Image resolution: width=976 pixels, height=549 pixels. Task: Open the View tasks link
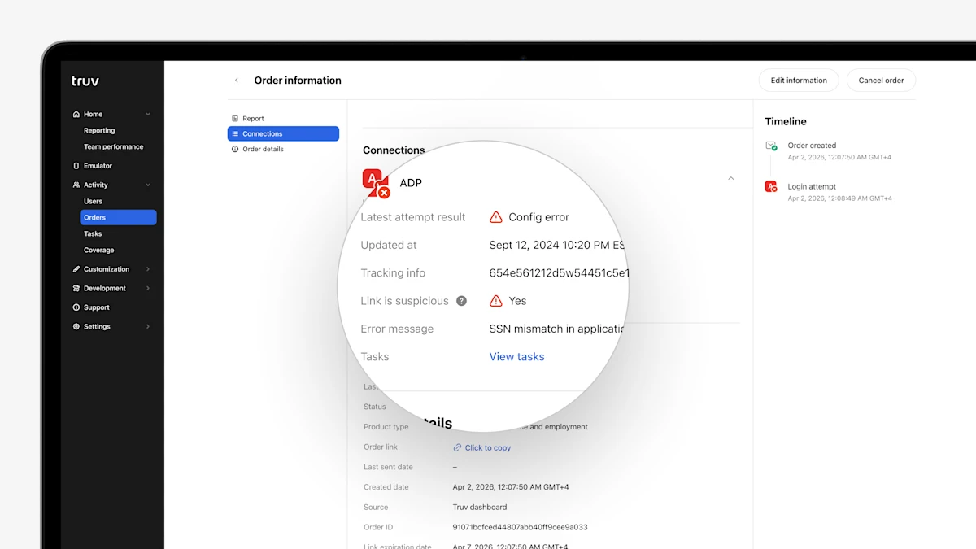pyautogui.click(x=516, y=357)
